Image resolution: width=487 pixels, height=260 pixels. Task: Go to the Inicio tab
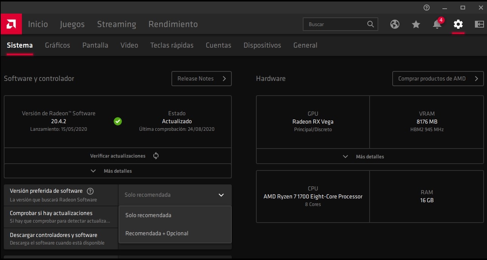[x=38, y=24]
